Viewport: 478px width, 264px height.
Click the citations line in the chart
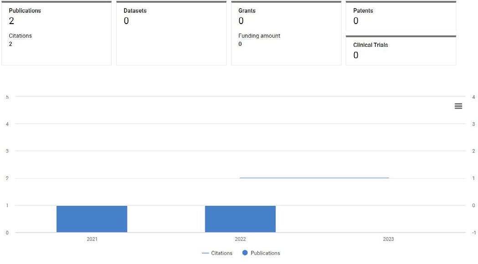pos(314,178)
